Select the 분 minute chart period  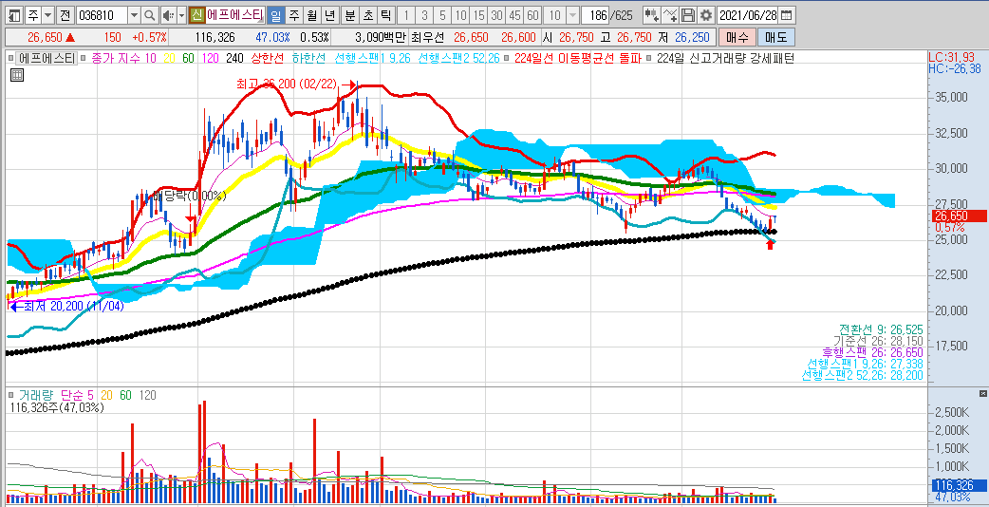tap(350, 15)
